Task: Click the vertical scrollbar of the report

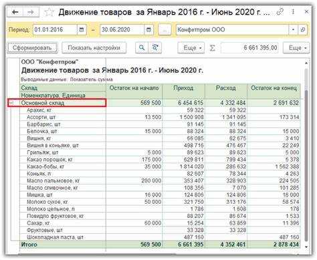Action: (306, 154)
